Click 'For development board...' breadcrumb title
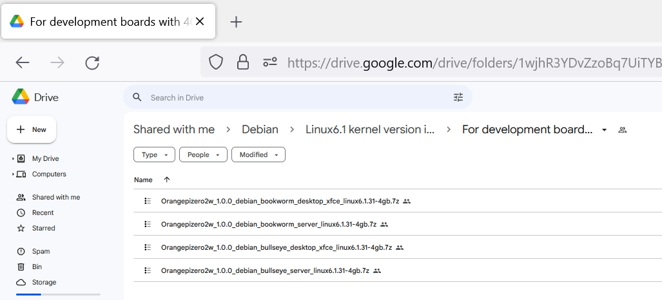 pyautogui.click(x=527, y=129)
